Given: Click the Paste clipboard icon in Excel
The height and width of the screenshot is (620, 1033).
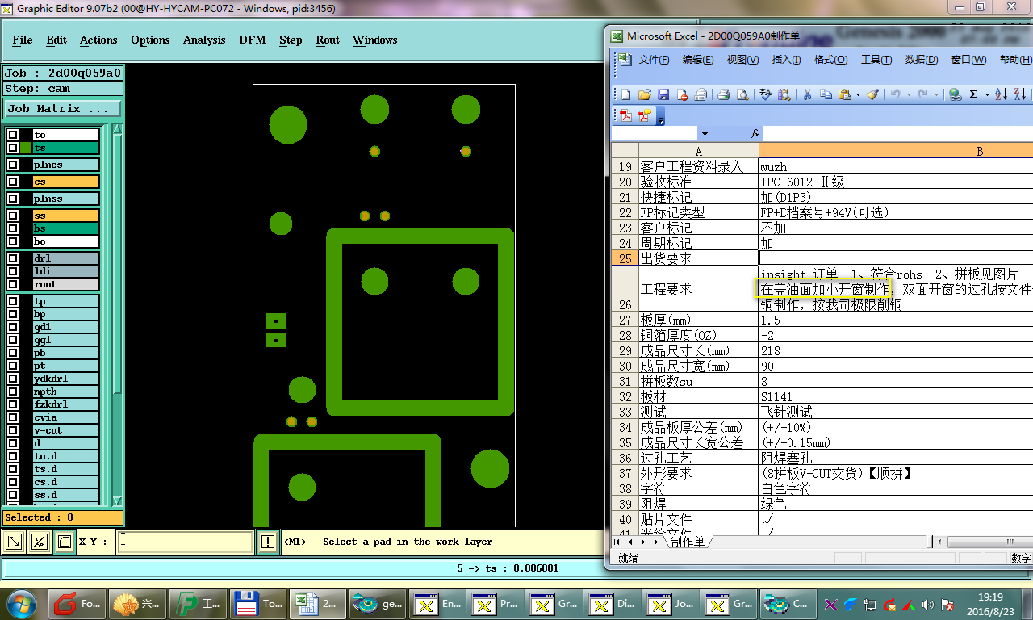Looking at the screenshot, I should pyautogui.click(x=845, y=94).
